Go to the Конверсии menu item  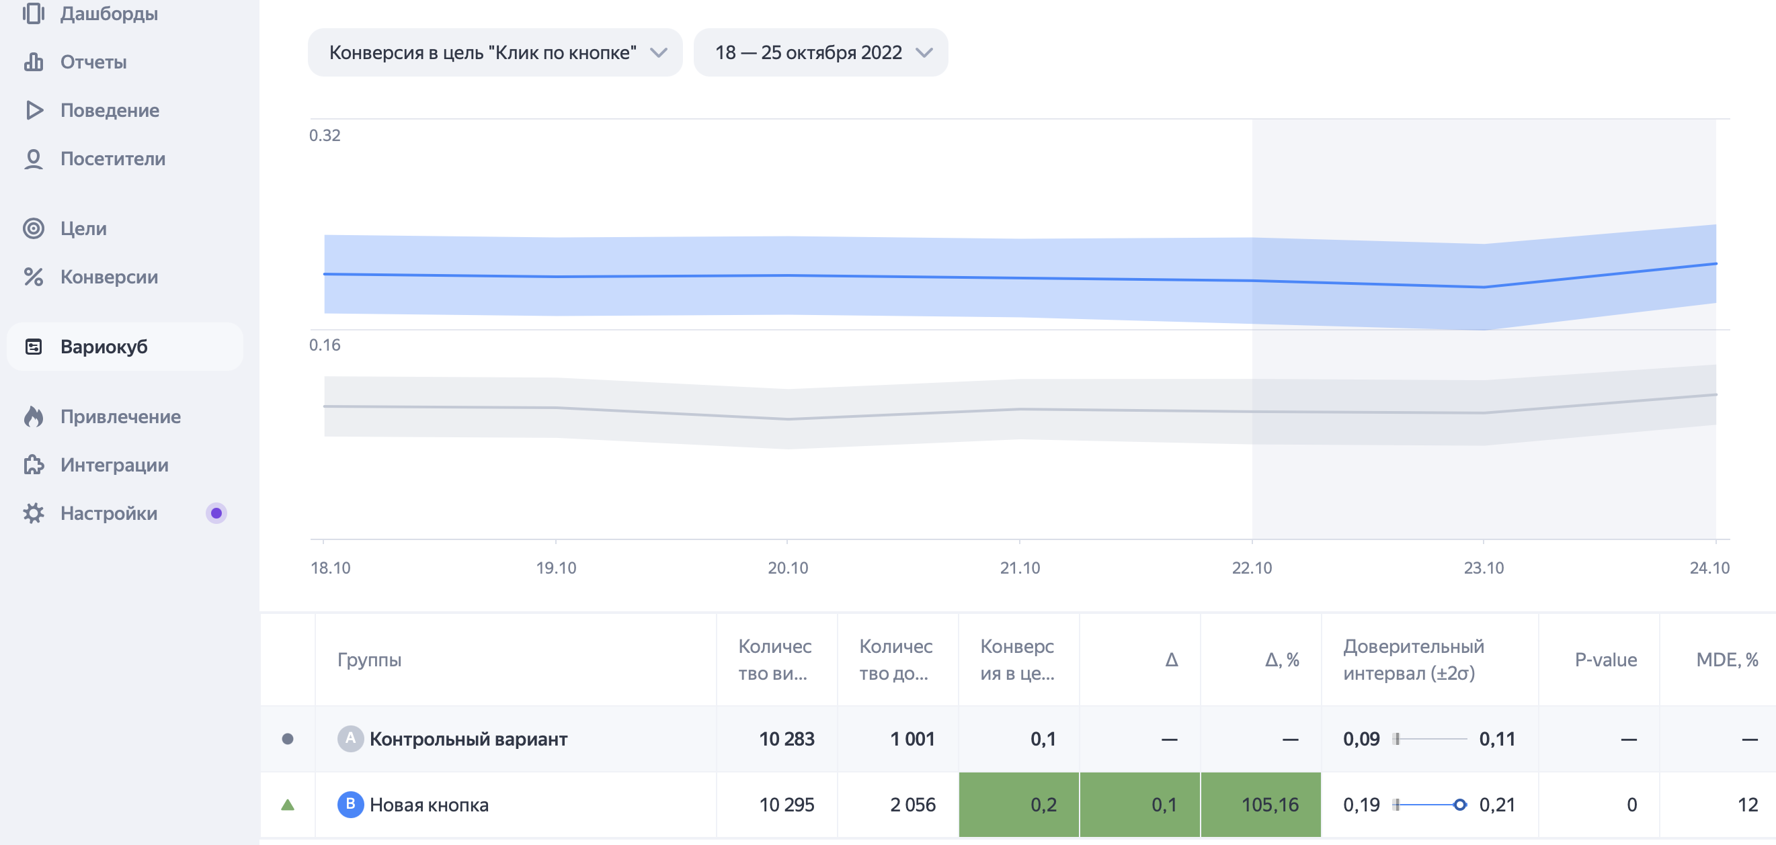(x=109, y=277)
